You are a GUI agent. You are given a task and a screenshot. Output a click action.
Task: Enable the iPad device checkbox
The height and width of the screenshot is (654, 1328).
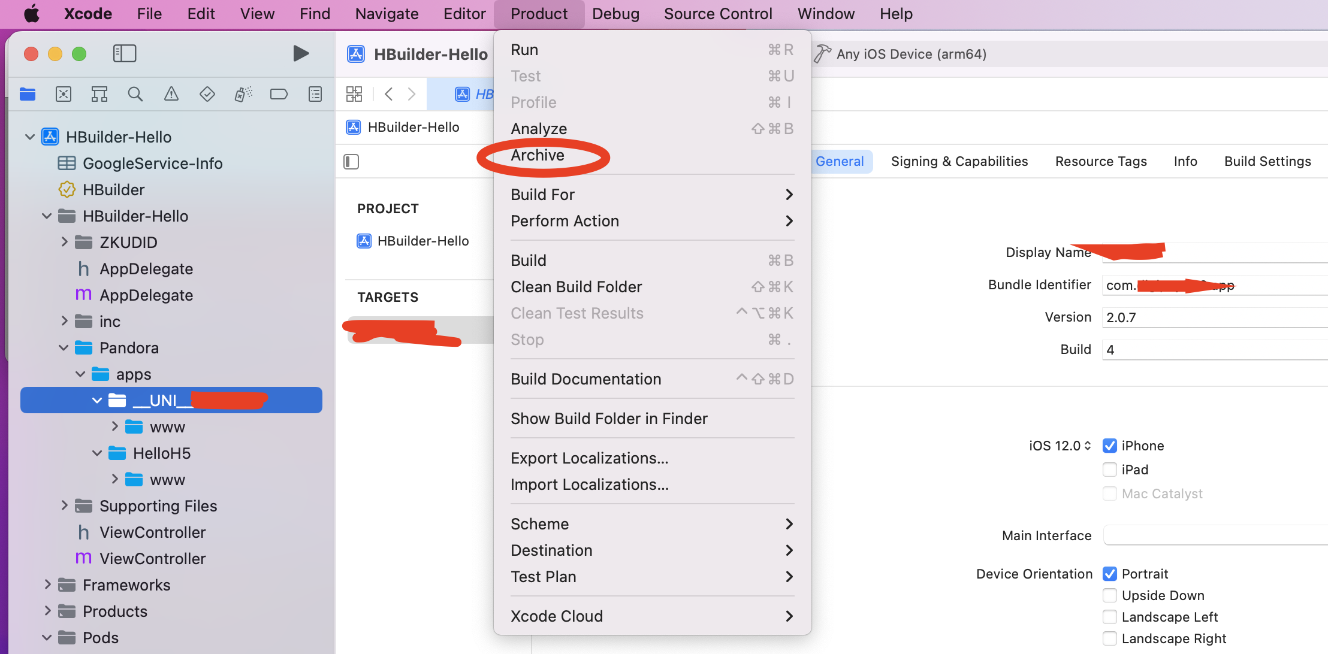[1110, 470]
